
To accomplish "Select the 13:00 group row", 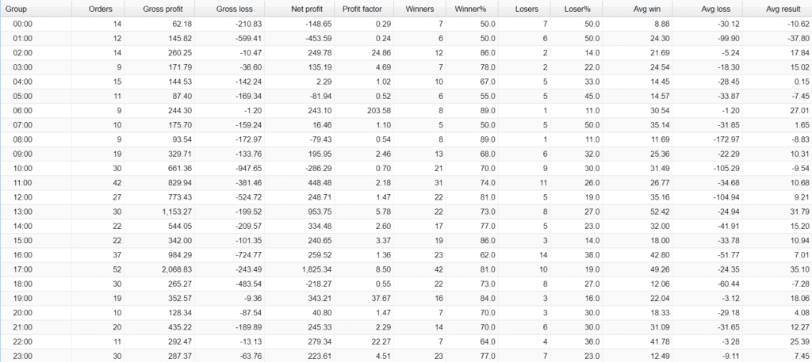I will coord(406,212).
